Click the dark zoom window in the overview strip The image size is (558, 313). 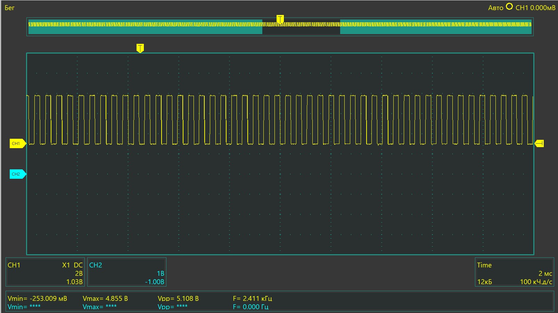[301, 27]
